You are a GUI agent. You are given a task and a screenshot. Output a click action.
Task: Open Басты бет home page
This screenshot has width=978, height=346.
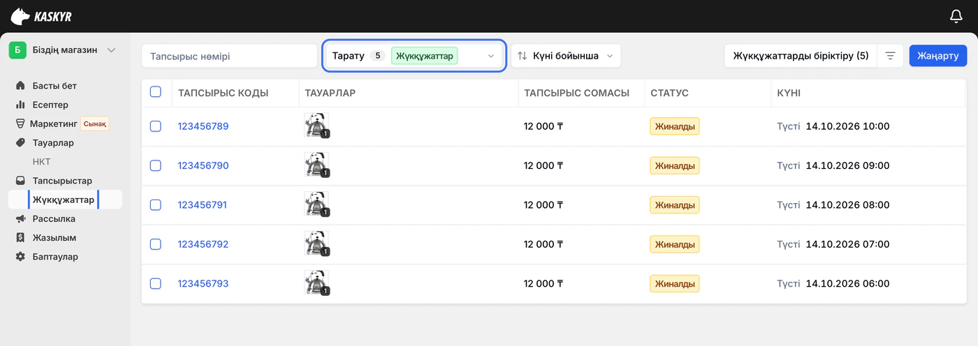(x=54, y=86)
